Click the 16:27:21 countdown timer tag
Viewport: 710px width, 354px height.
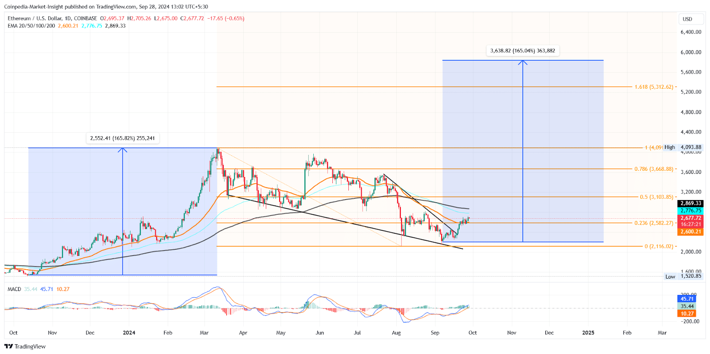690,224
